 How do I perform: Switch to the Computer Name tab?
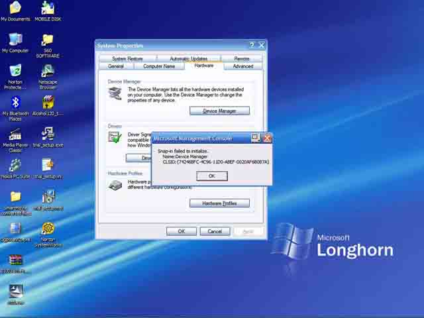159,66
